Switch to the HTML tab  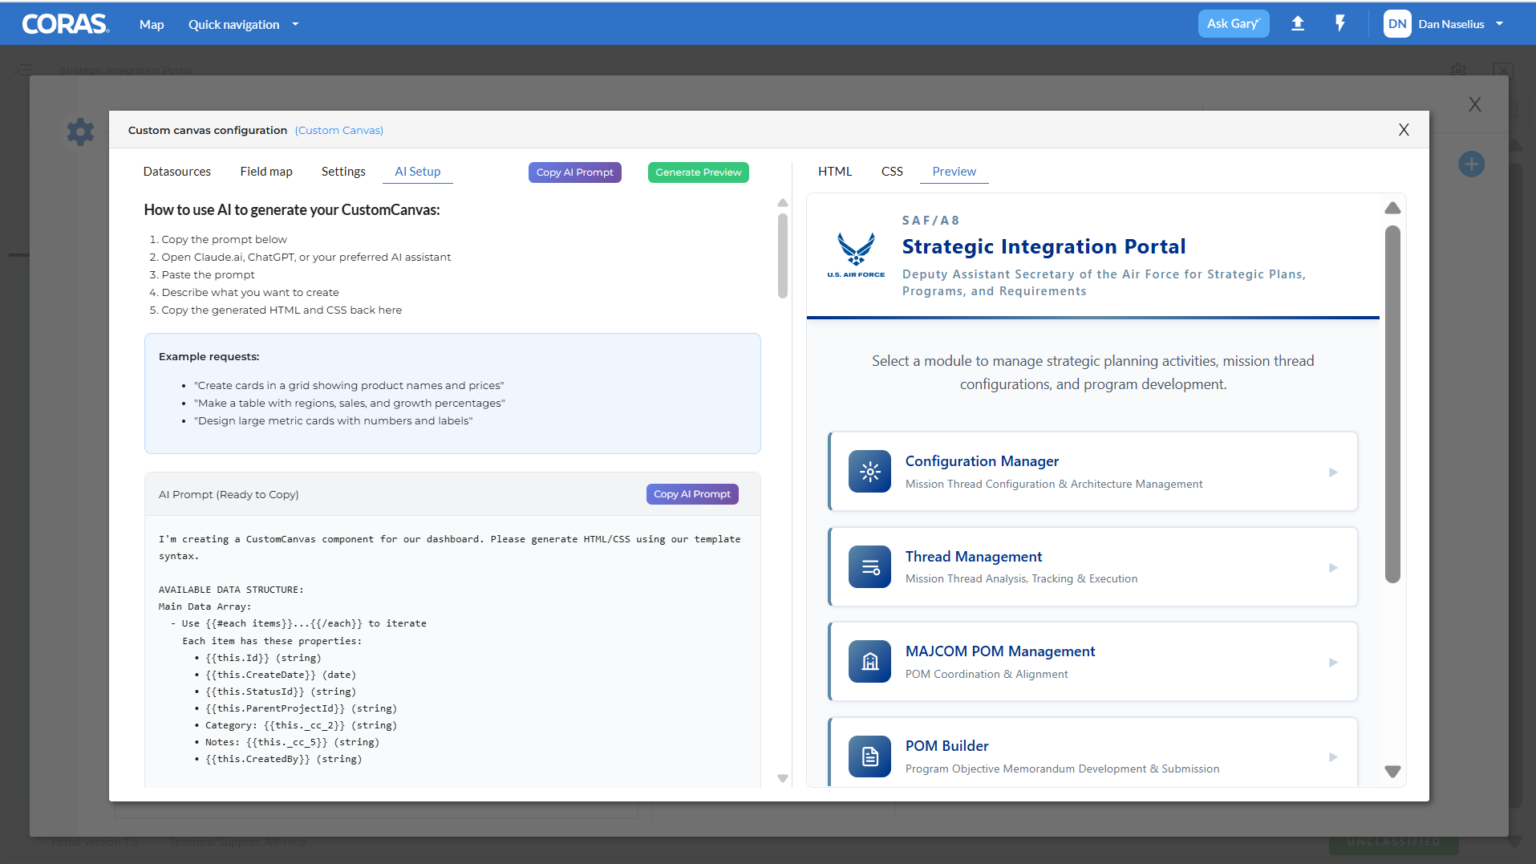pyautogui.click(x=835, y=172)
